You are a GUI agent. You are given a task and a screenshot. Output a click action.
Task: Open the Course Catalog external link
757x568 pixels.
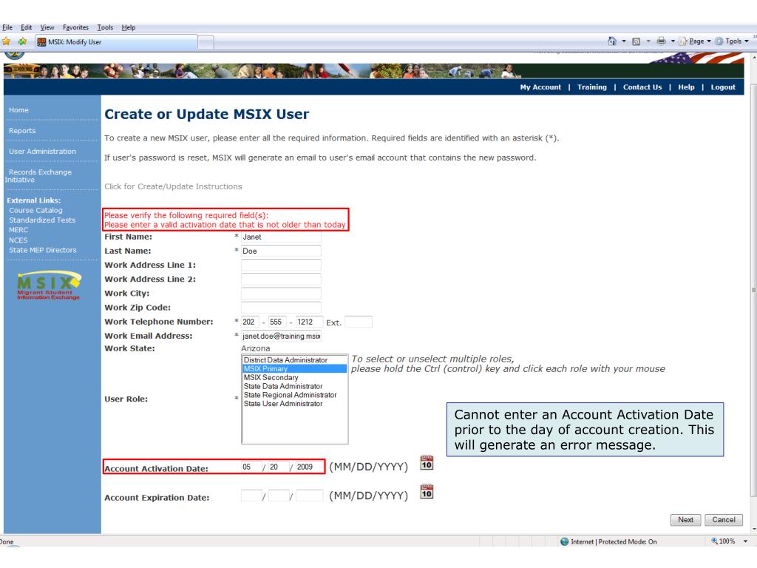[x=35, y=211]
